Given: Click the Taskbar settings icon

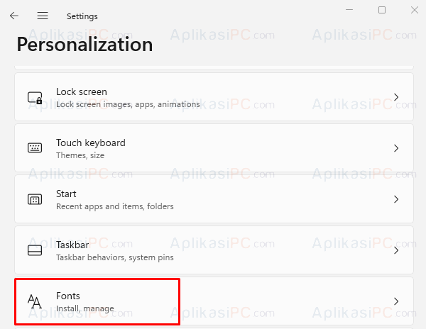Looking at the screenshot, I should click(x=35, y=250).
